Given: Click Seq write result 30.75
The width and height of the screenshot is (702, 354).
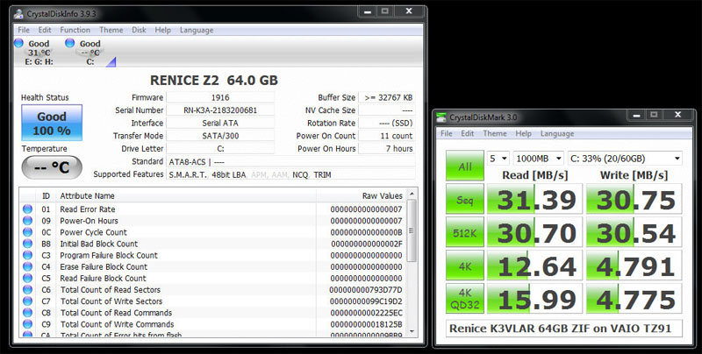Looking at the screenshot, I should [634, 199].
